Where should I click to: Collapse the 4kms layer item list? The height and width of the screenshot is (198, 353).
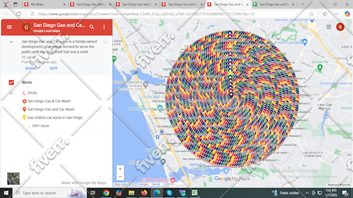click(11, 93)
